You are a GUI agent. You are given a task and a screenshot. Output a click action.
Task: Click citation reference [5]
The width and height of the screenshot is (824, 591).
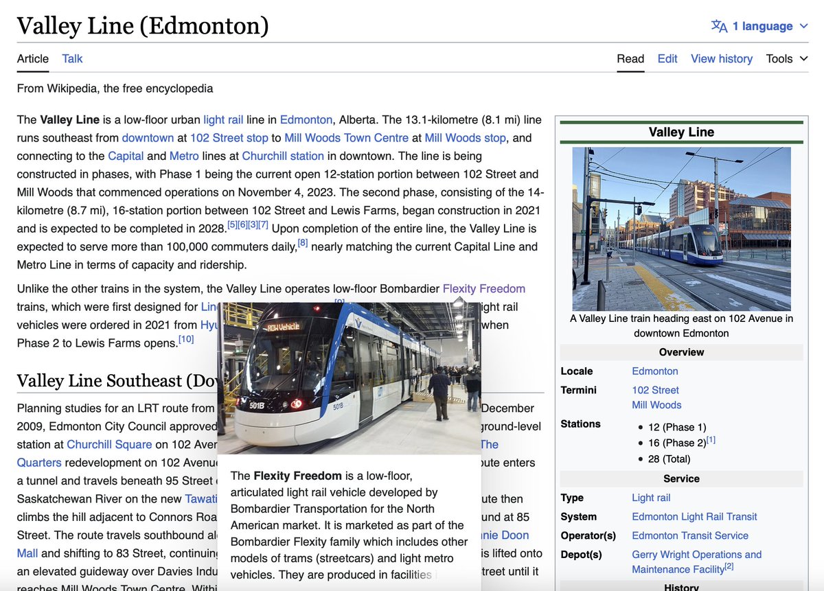coord(232,225)
